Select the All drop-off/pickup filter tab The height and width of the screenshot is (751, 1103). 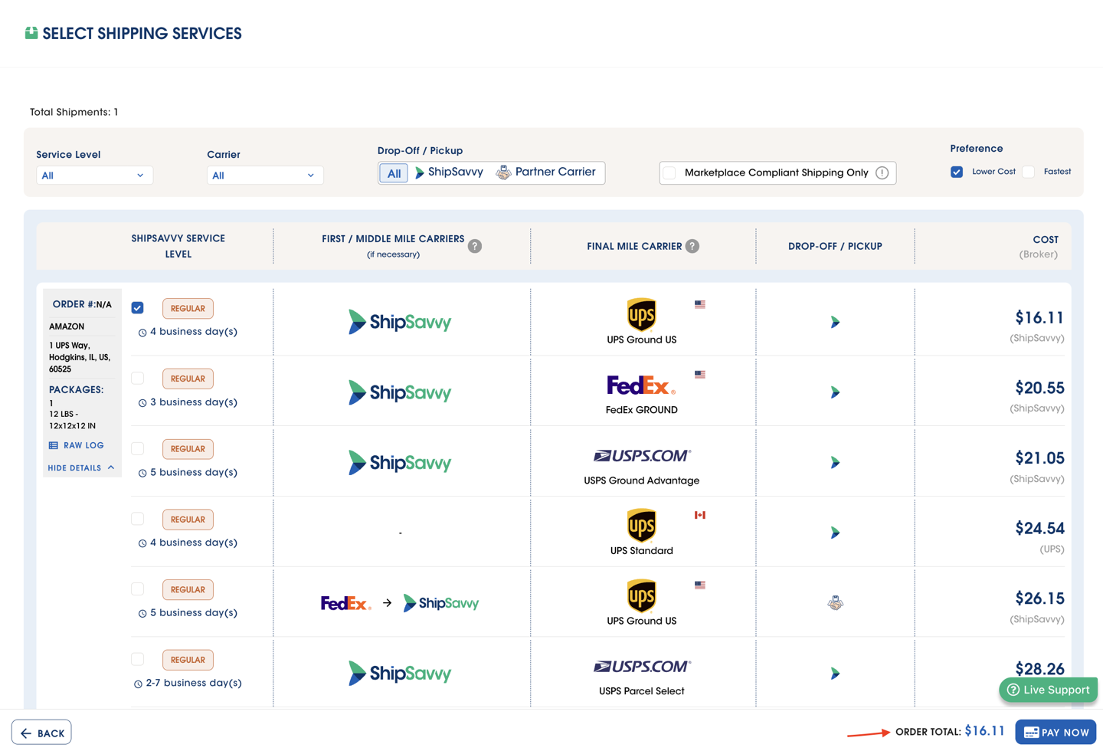394,173
